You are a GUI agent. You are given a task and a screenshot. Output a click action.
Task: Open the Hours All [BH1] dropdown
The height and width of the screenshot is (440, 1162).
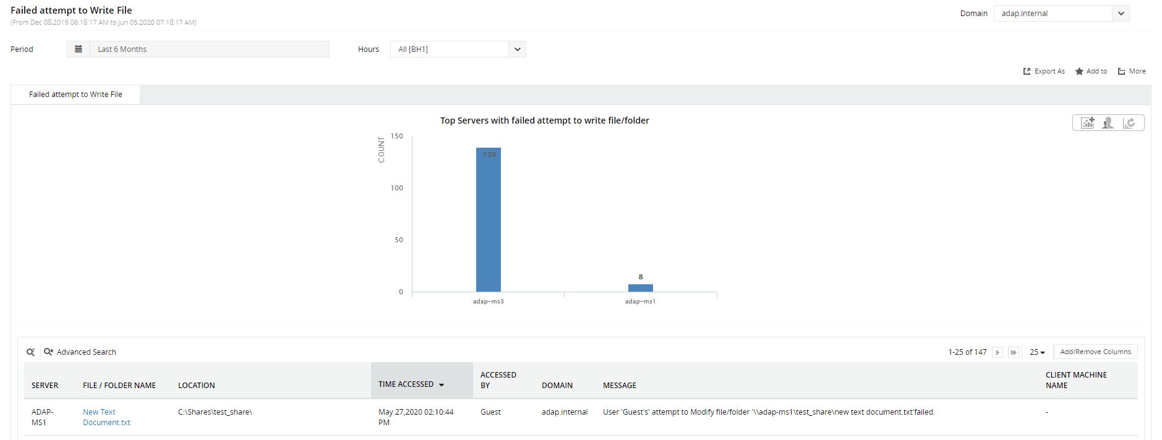pyautogui.click(x=517, y=49)
